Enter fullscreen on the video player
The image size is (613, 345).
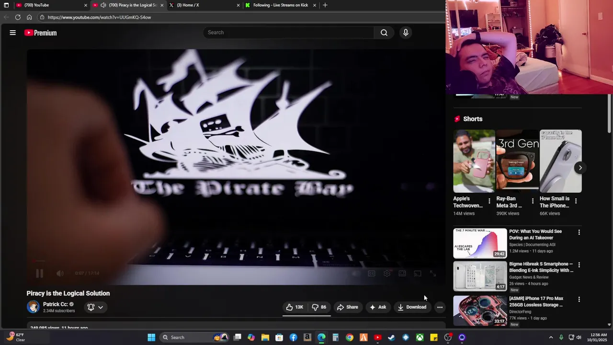tap(433, 273)
